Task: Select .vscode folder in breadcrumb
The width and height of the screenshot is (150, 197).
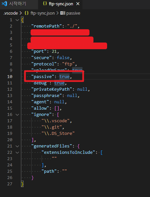Action: tap(11, 13)
